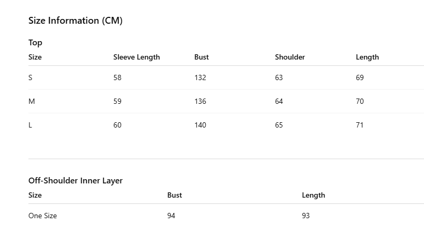Click inner layer length value 93
424x244 pixels.
(x=306, y=216)
